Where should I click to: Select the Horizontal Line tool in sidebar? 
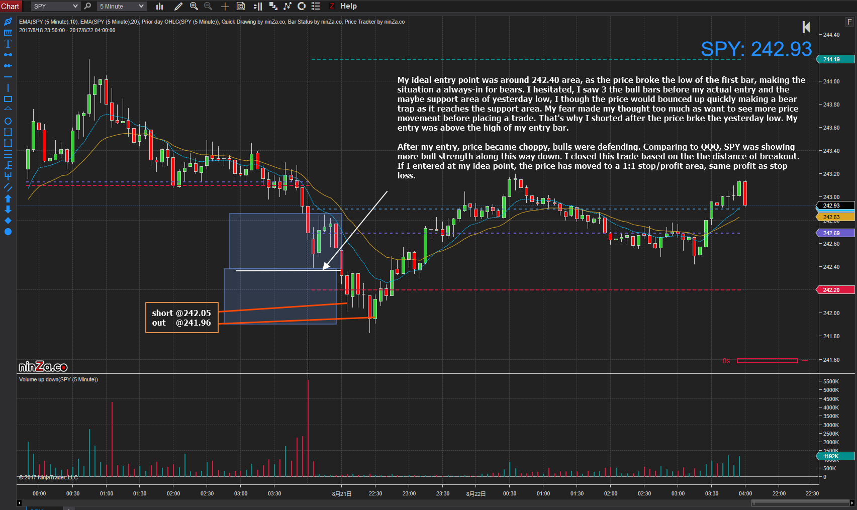tap(8, 77)
